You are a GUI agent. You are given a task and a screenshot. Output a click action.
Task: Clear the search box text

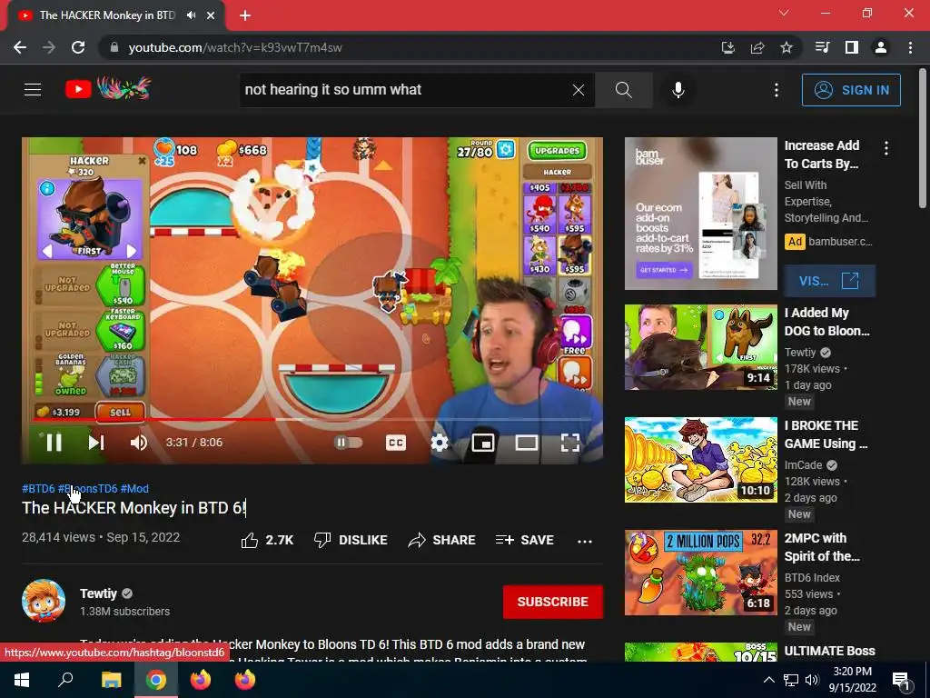click(579, 90)
